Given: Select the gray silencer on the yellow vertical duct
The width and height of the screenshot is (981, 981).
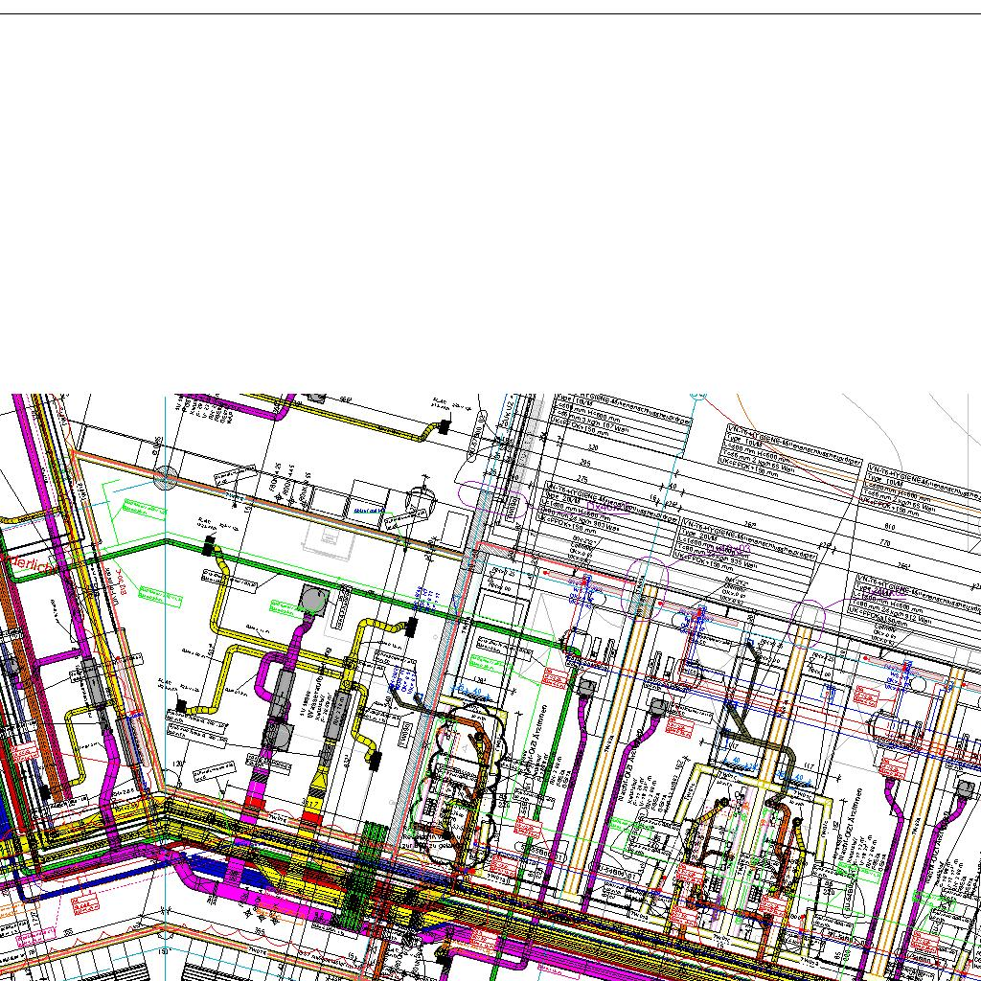Looking at the screenshot, I should (x=334, y=717).
